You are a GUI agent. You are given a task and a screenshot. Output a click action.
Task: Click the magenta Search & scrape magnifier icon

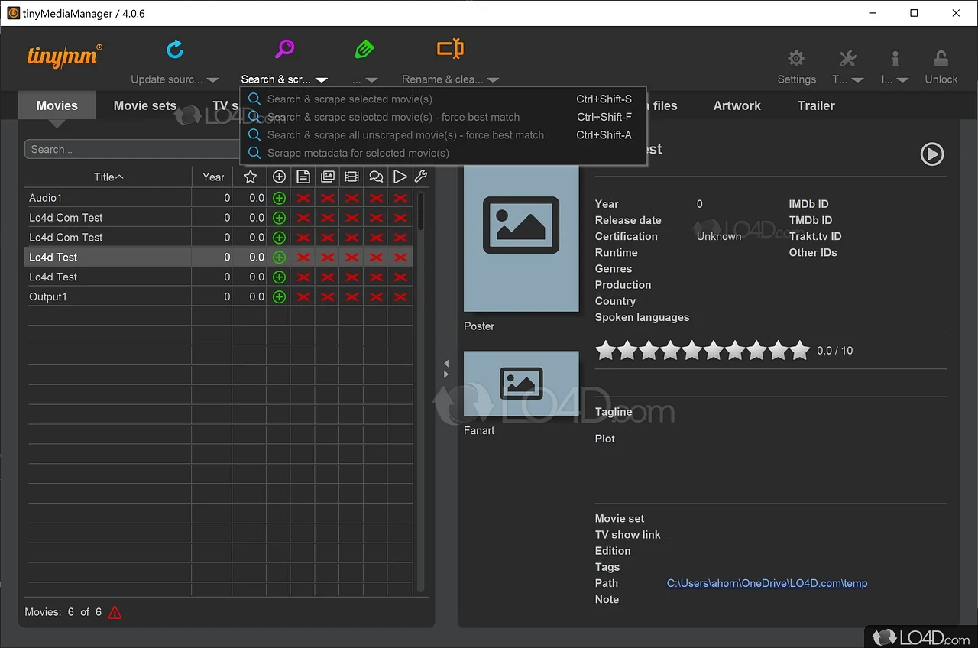[x=284, y=50]
